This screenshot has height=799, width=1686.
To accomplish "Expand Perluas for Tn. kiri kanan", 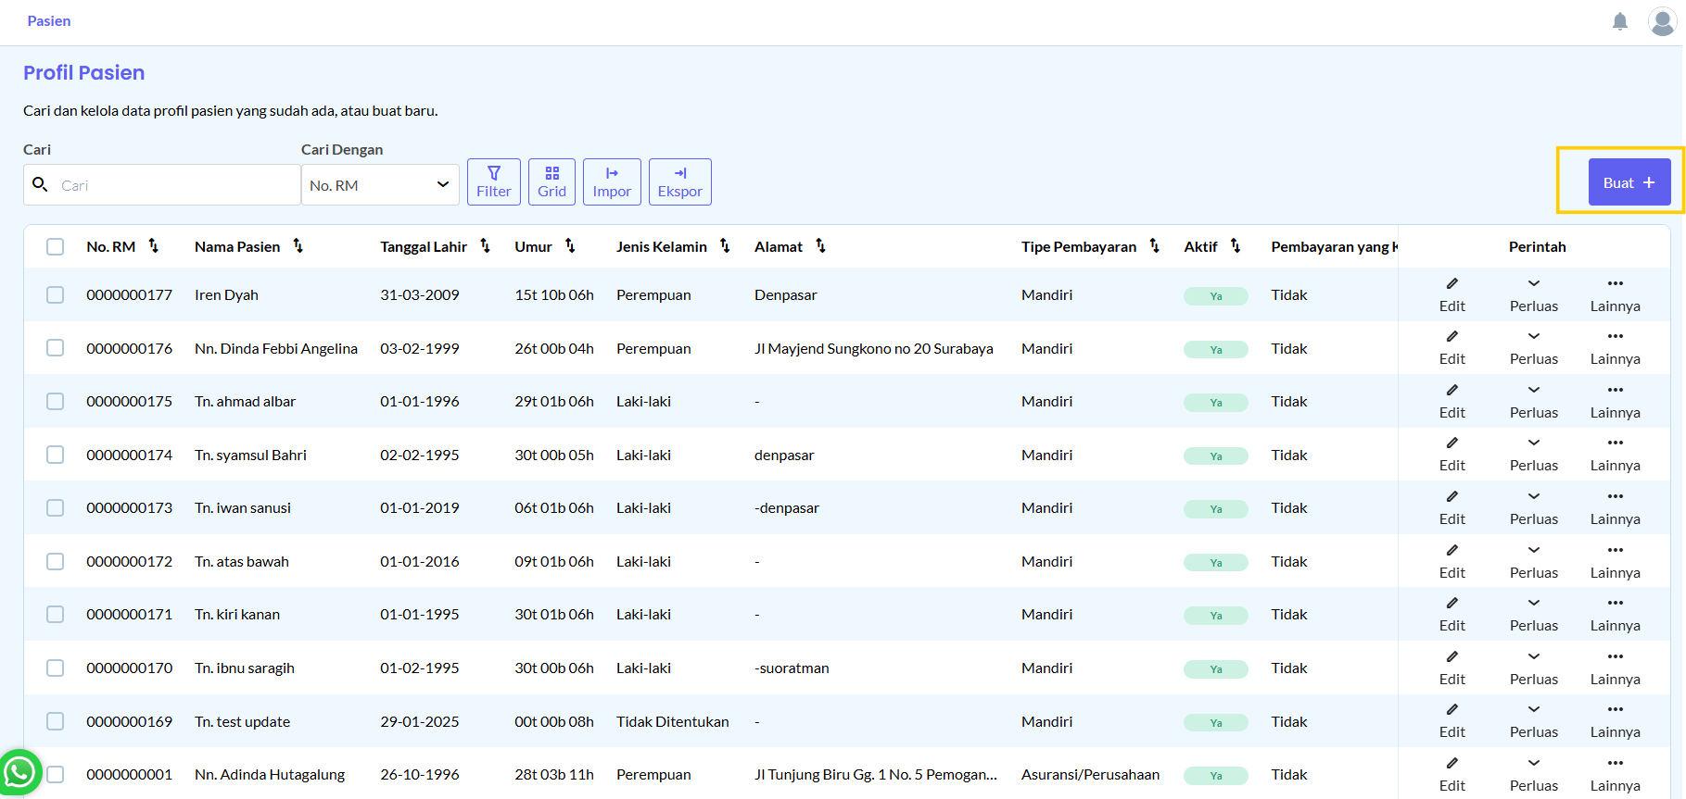I will 1534,615.
